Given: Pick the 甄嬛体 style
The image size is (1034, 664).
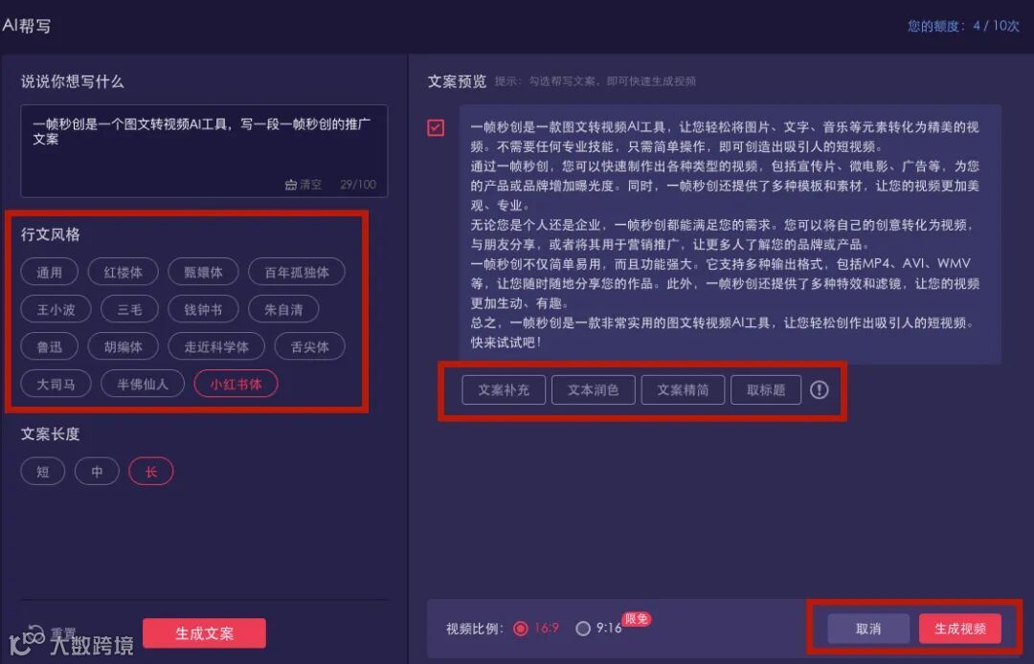Looking at the screenshot, I should coord(203,272).
